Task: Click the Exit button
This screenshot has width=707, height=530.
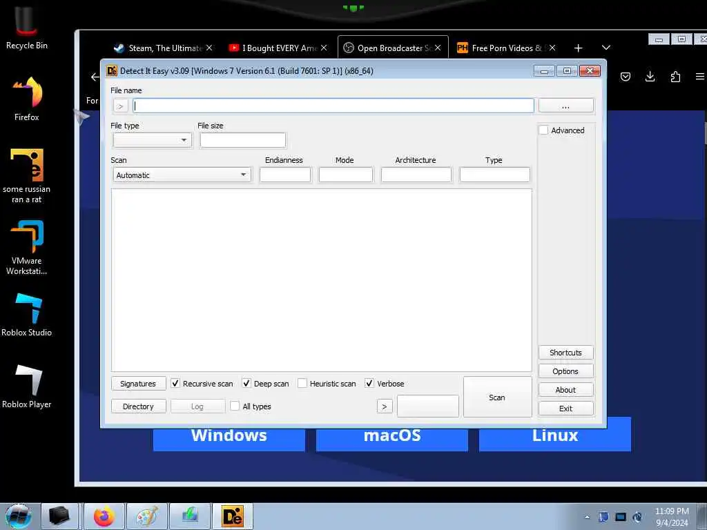Action: [x=566, y=409]
